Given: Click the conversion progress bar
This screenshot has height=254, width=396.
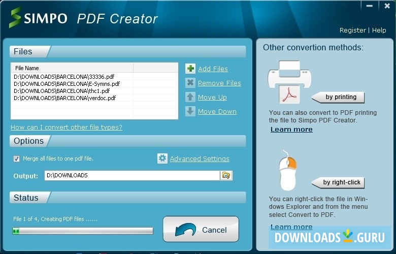Looking at the screenshot, I should (x=83, y=231).
